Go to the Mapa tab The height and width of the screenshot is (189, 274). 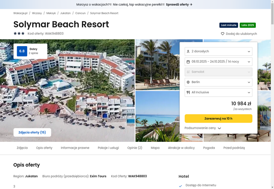(155, 148)
